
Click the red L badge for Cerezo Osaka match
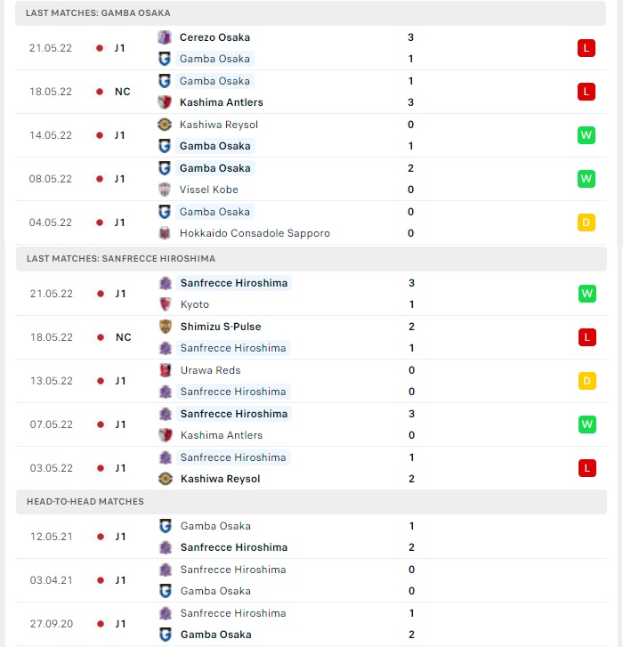point(587,48)
